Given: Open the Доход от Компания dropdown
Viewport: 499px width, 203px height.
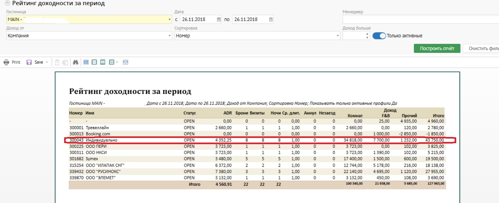Looking at the screenshot, I should click(170, 36).
